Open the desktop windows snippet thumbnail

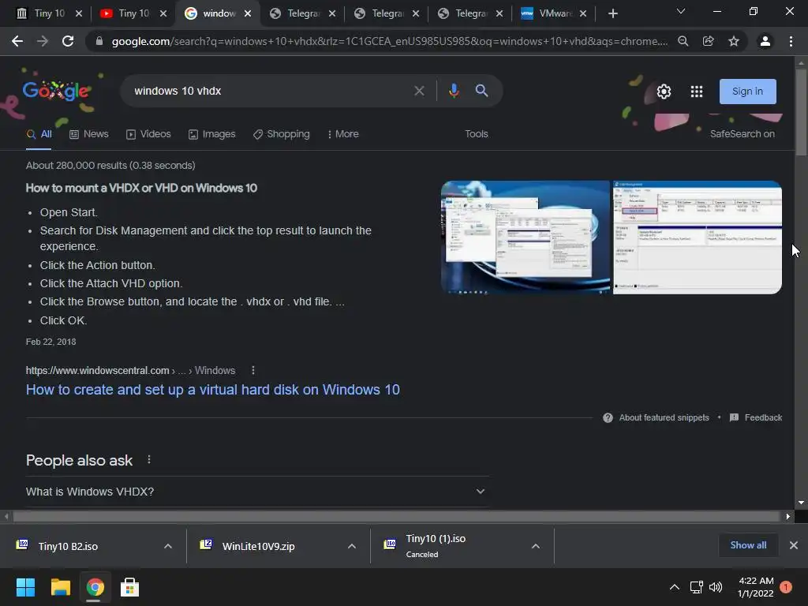coord(526,238)
